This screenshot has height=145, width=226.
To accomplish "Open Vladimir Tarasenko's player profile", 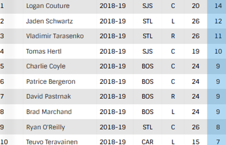I will point(55,36).
